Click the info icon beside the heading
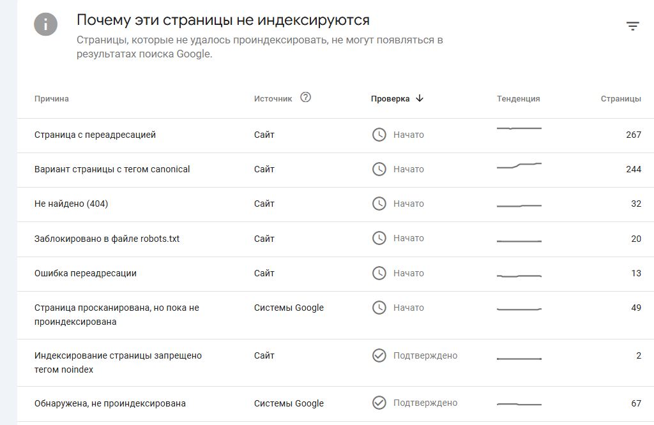 tap(45, 24)
